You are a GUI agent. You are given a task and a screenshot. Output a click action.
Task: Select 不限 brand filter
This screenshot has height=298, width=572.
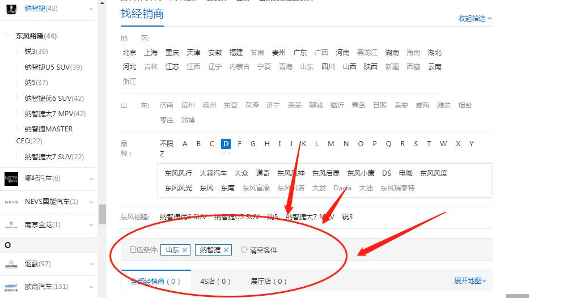[x=166, y=144]
